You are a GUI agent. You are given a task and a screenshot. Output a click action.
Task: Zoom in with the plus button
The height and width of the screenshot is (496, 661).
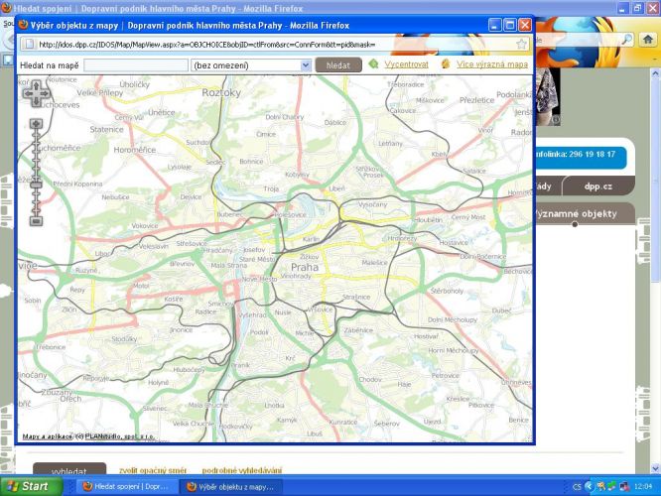[x=37, y=123]
